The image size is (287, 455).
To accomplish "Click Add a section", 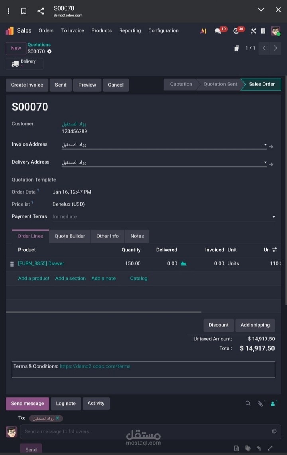I will 71,278.
